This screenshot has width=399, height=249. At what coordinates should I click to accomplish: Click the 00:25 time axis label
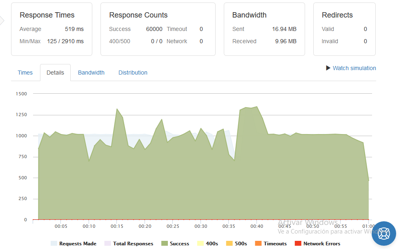(x=173, y=226)
